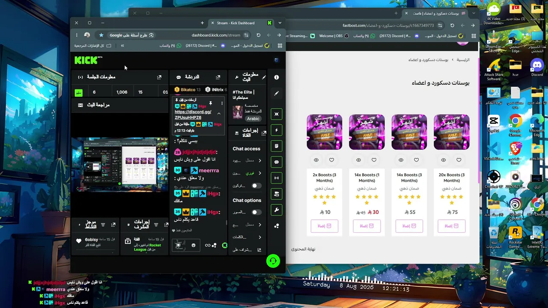The image size is (548, 308).
Task: Open the pinned discord.gg link in chat
Action: click(193, 115)
